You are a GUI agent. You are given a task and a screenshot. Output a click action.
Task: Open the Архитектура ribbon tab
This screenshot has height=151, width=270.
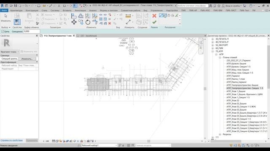pos(16,10)
